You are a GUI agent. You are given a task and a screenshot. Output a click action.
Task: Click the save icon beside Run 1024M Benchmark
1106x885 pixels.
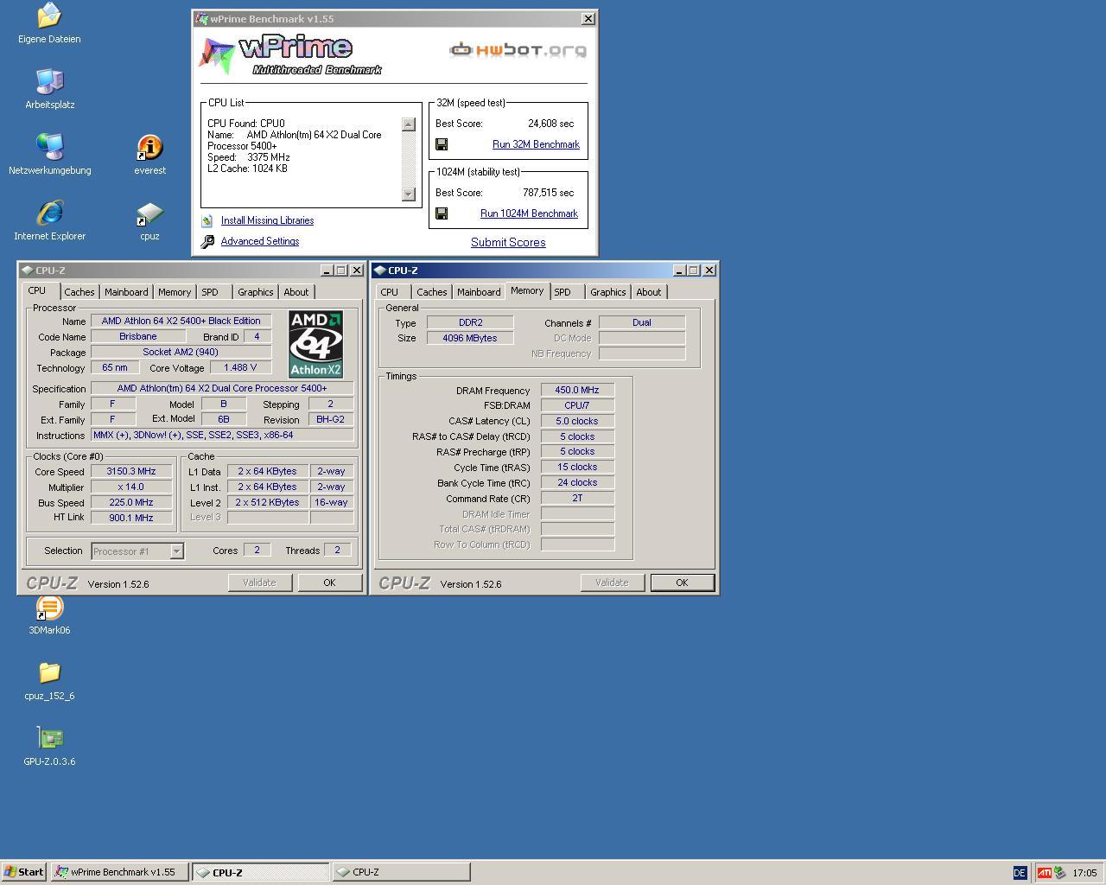click(442, 213)
